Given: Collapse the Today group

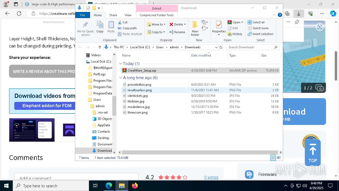Looking at the screenshot, I should 121,64.
